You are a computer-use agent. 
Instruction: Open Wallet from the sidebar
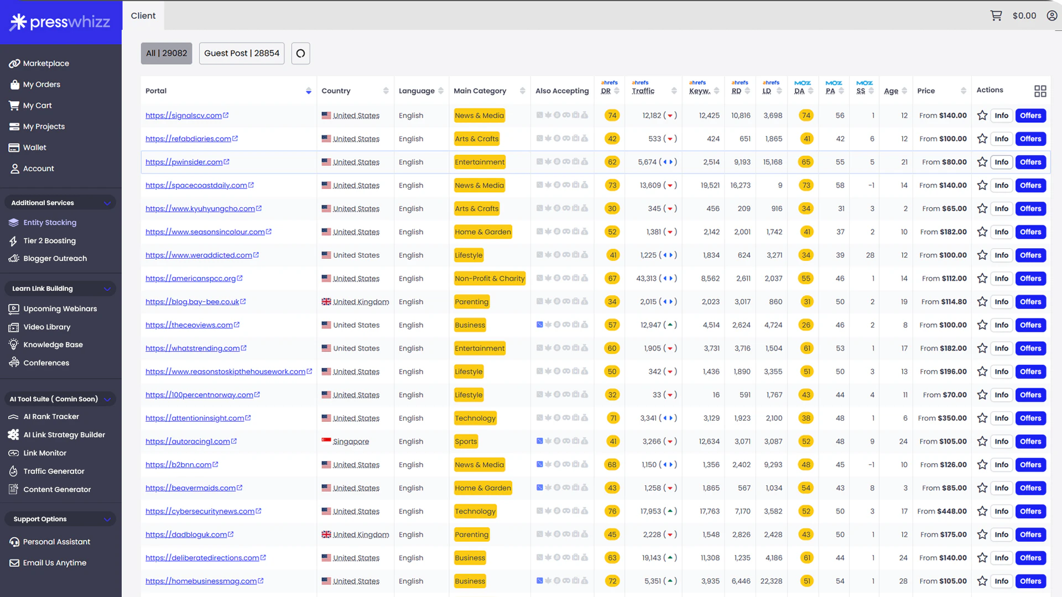[34, 148]
